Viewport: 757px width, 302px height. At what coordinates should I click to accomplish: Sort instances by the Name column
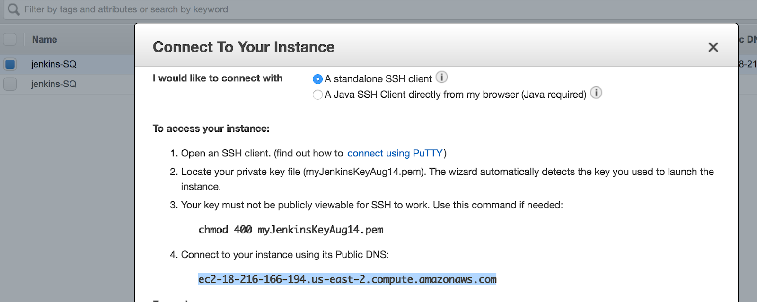[44, 40]
